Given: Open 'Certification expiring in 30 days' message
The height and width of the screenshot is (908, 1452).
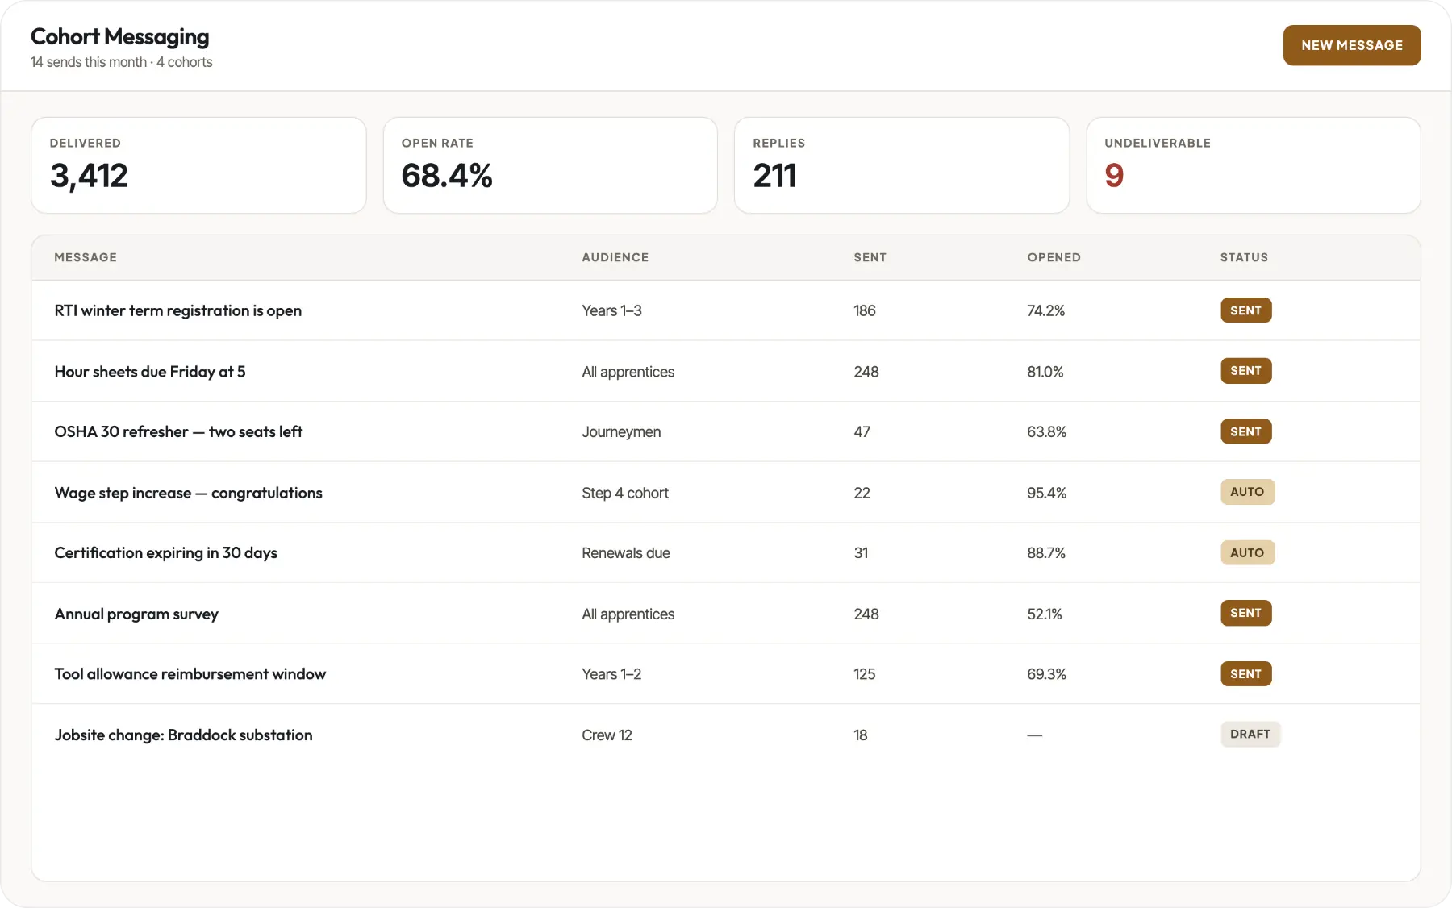Looking at the screenshot, I should click(165, 552).
